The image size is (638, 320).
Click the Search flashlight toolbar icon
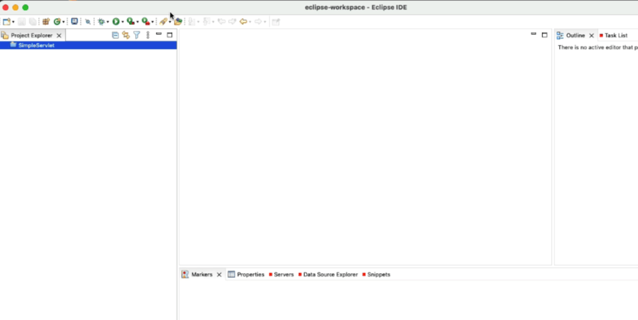(x=163, y=21)
